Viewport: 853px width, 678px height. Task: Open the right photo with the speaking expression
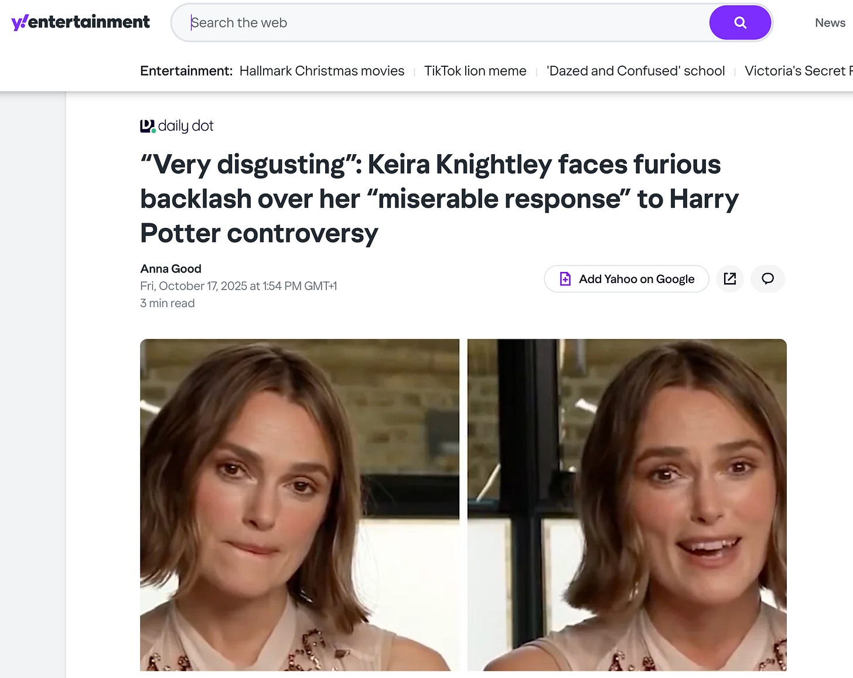[x=627, y=505]
